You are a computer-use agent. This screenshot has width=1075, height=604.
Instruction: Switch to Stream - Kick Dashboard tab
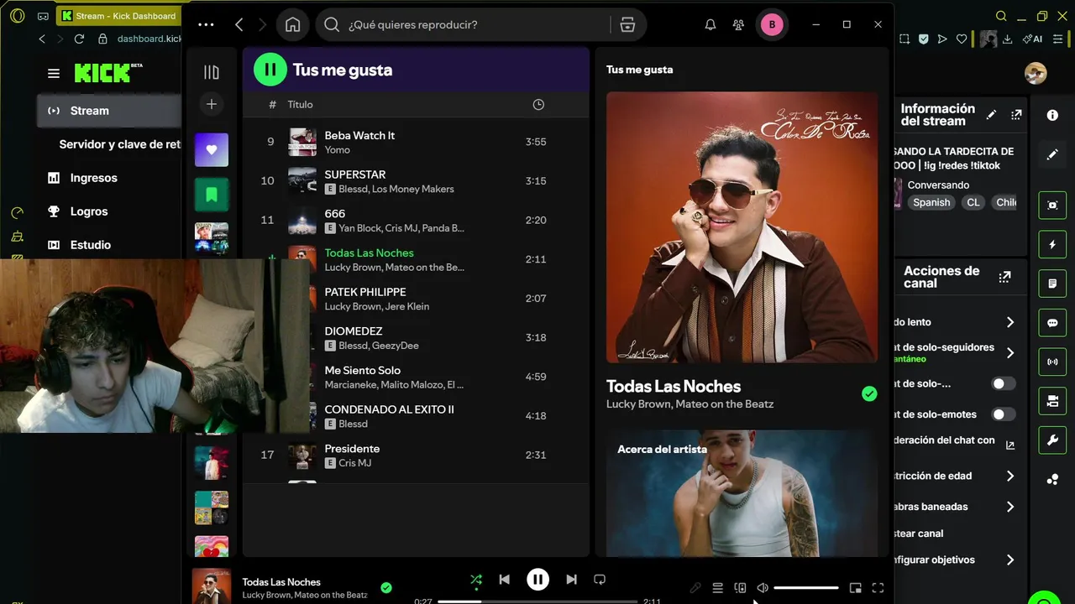(118, 16)
